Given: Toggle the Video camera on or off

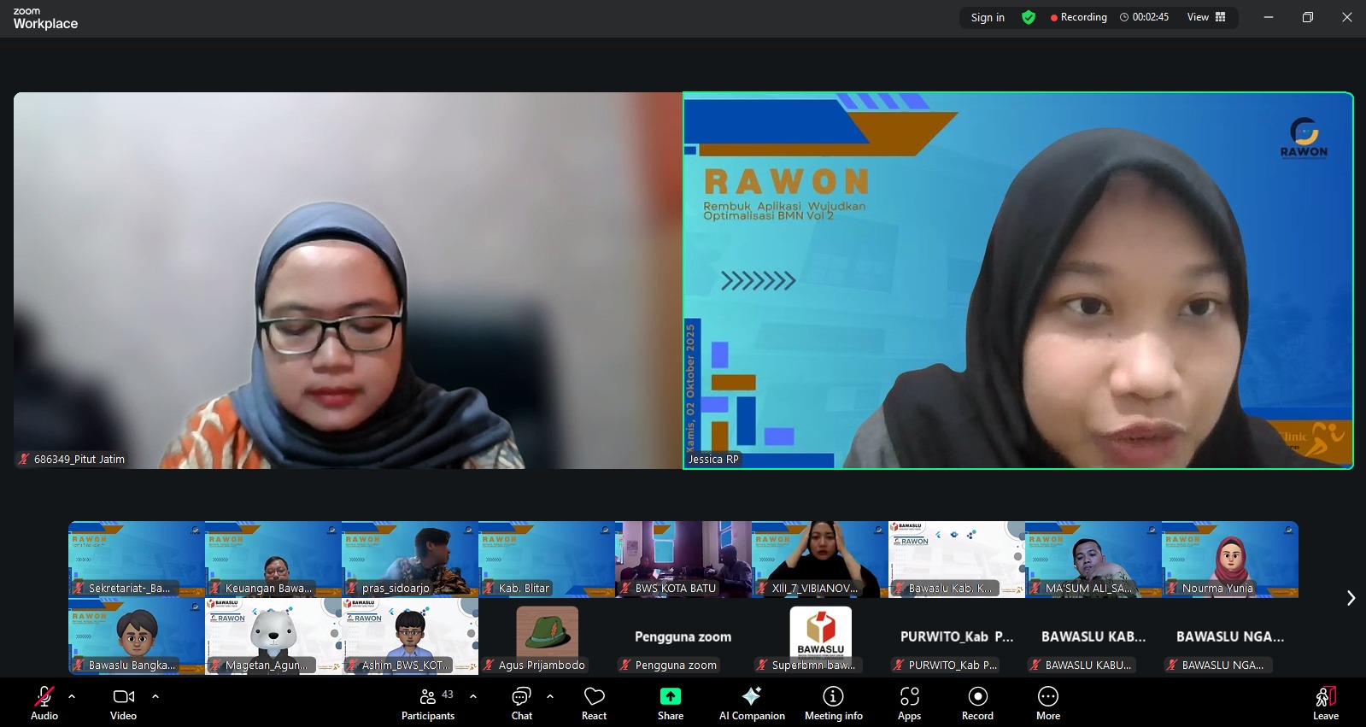Looking at the screenshot, I should (123, 703).
